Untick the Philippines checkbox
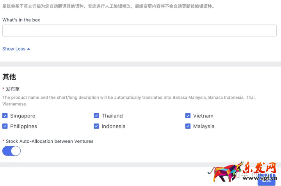The width and height of the screenshot is (281, 186). [5, 126]
